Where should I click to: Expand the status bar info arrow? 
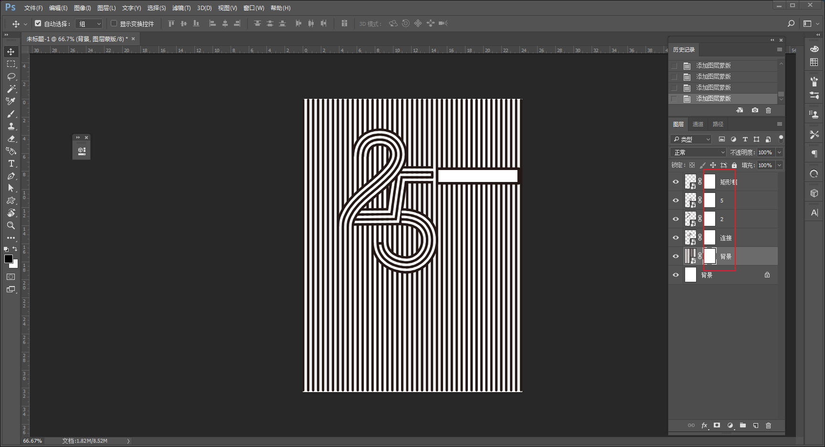(x=128, y=441)
